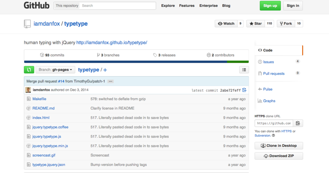Viewport: 329px width, 173px height.
Task: Click the index.html file icon
Action: coord(29,118)
